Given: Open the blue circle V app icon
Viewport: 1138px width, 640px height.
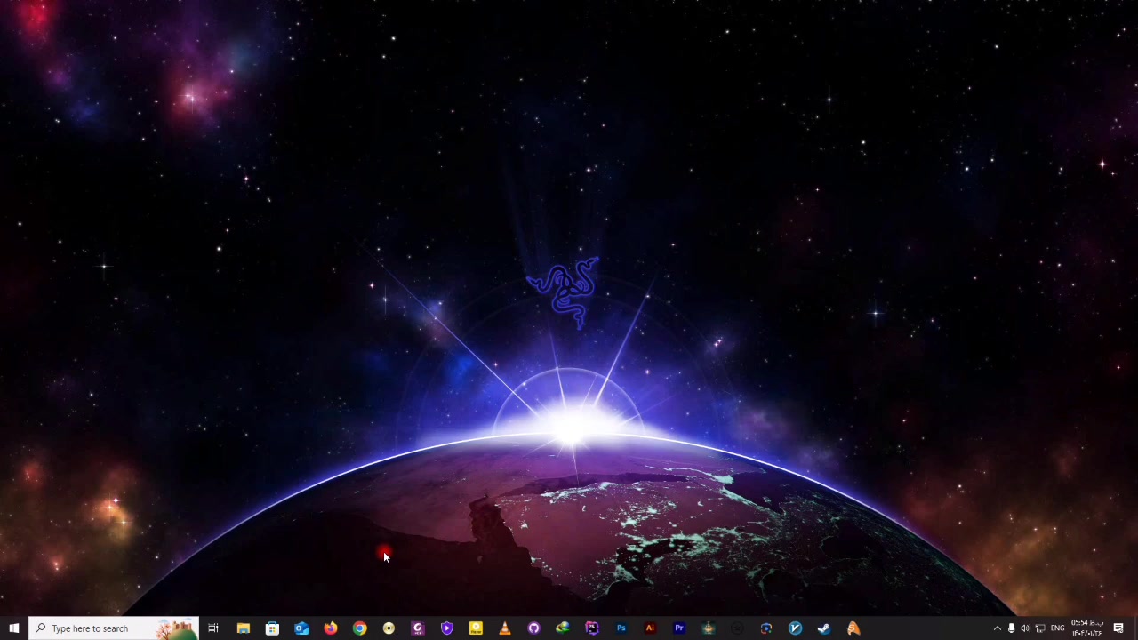Looking at the screenshot, I should (796, 628).
